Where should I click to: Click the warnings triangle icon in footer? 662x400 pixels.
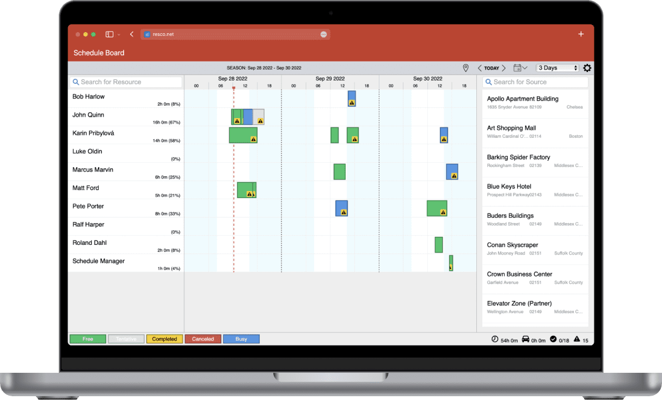pyautogui.click(x=577, y=339)
